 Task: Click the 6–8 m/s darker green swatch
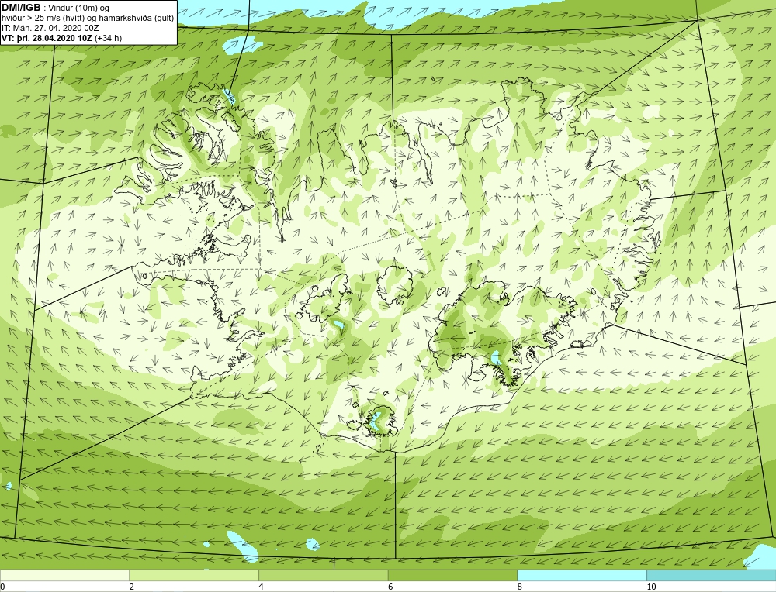452,575
